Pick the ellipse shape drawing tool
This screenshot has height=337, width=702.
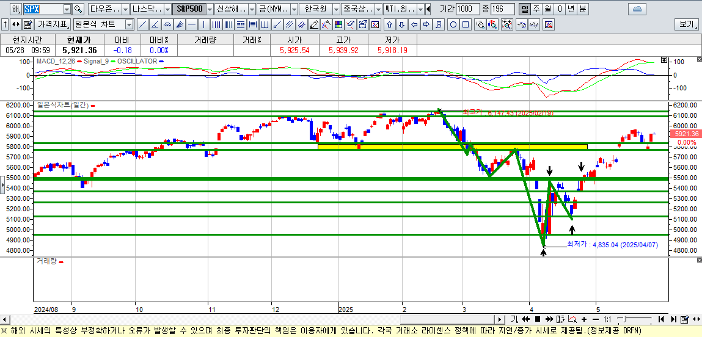coord(453,24)
